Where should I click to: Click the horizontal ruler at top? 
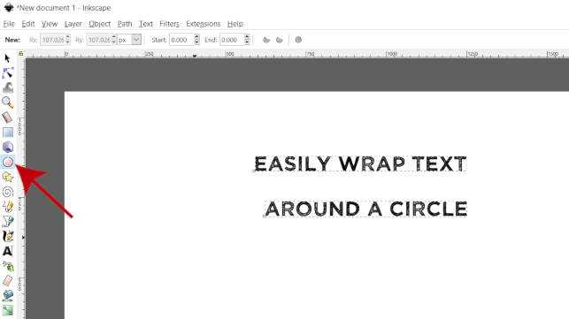pyautogui.click(x=296, y=54)
